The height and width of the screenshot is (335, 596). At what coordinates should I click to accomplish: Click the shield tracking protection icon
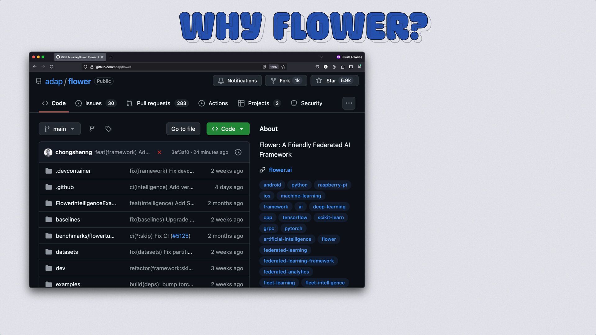85,67
